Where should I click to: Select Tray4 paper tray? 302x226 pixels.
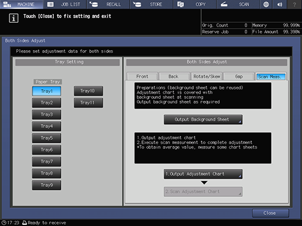pyautogui.click(x=47, y=126)
